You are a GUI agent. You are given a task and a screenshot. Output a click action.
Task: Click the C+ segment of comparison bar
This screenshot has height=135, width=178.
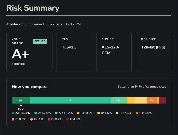(x=152, y=100)
